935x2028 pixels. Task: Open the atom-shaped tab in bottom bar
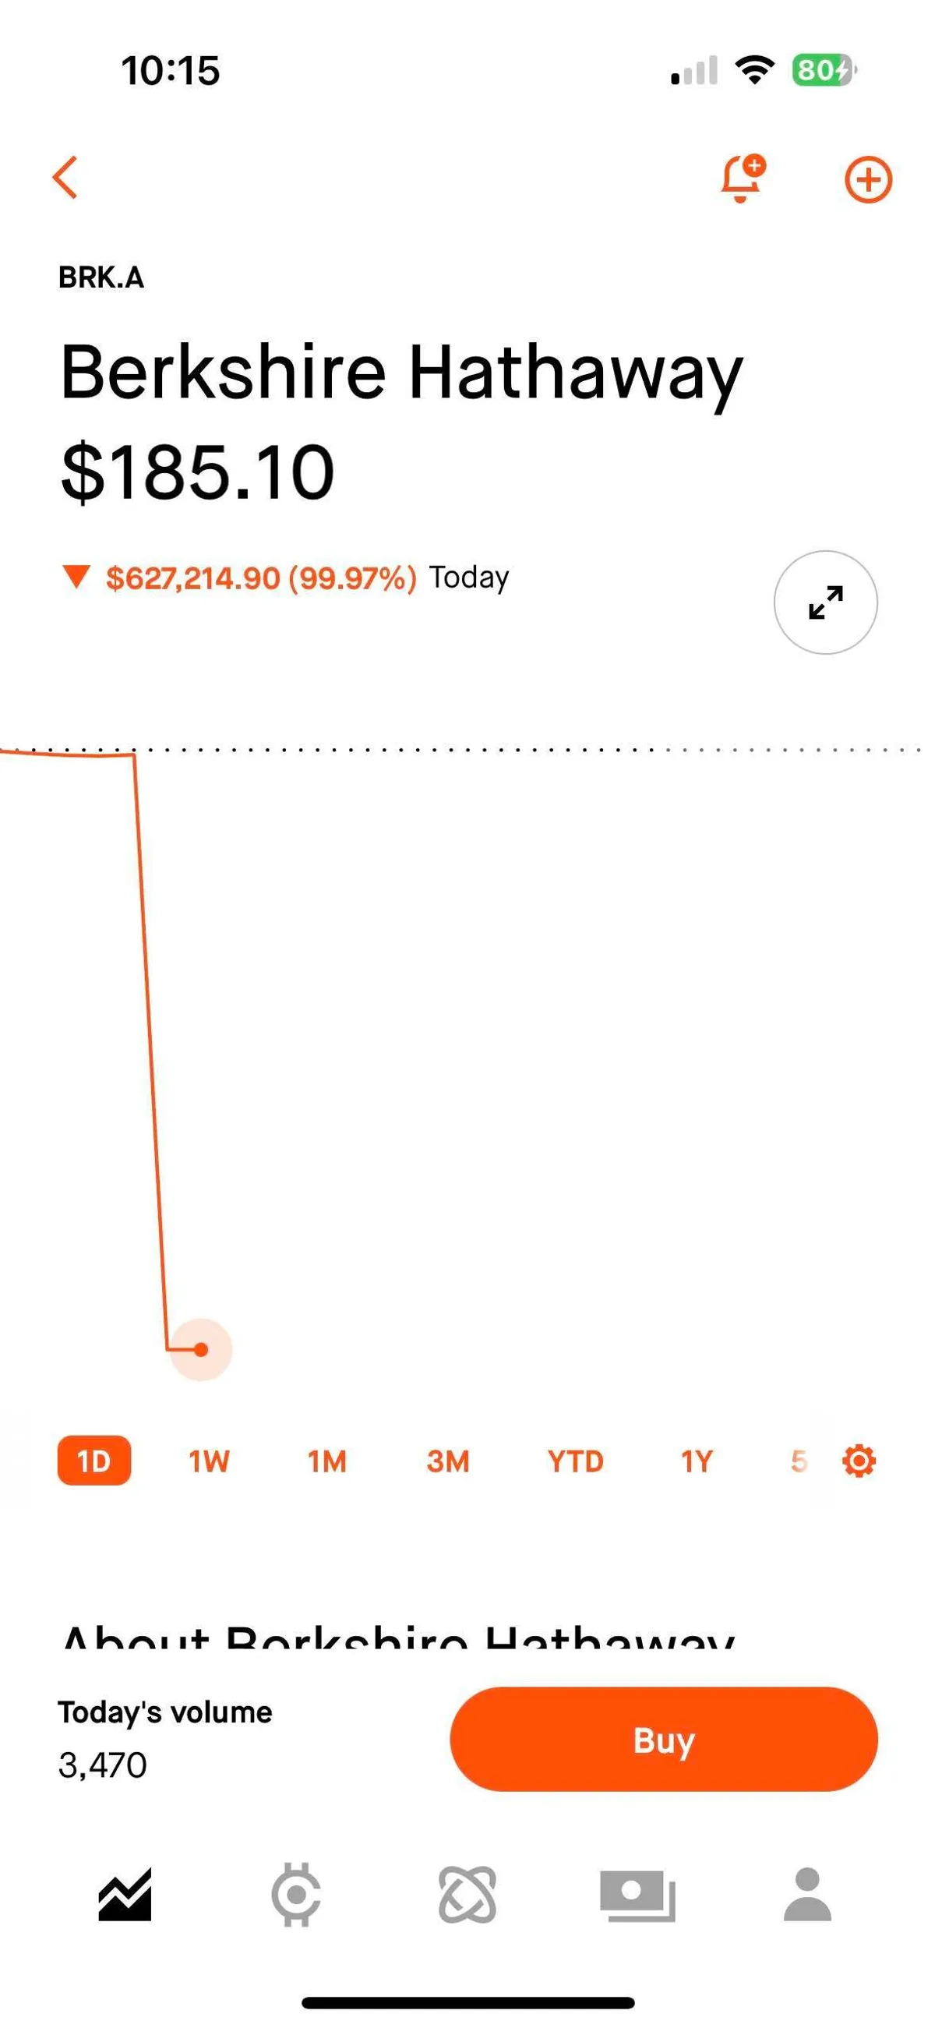tap(467, 1894)
